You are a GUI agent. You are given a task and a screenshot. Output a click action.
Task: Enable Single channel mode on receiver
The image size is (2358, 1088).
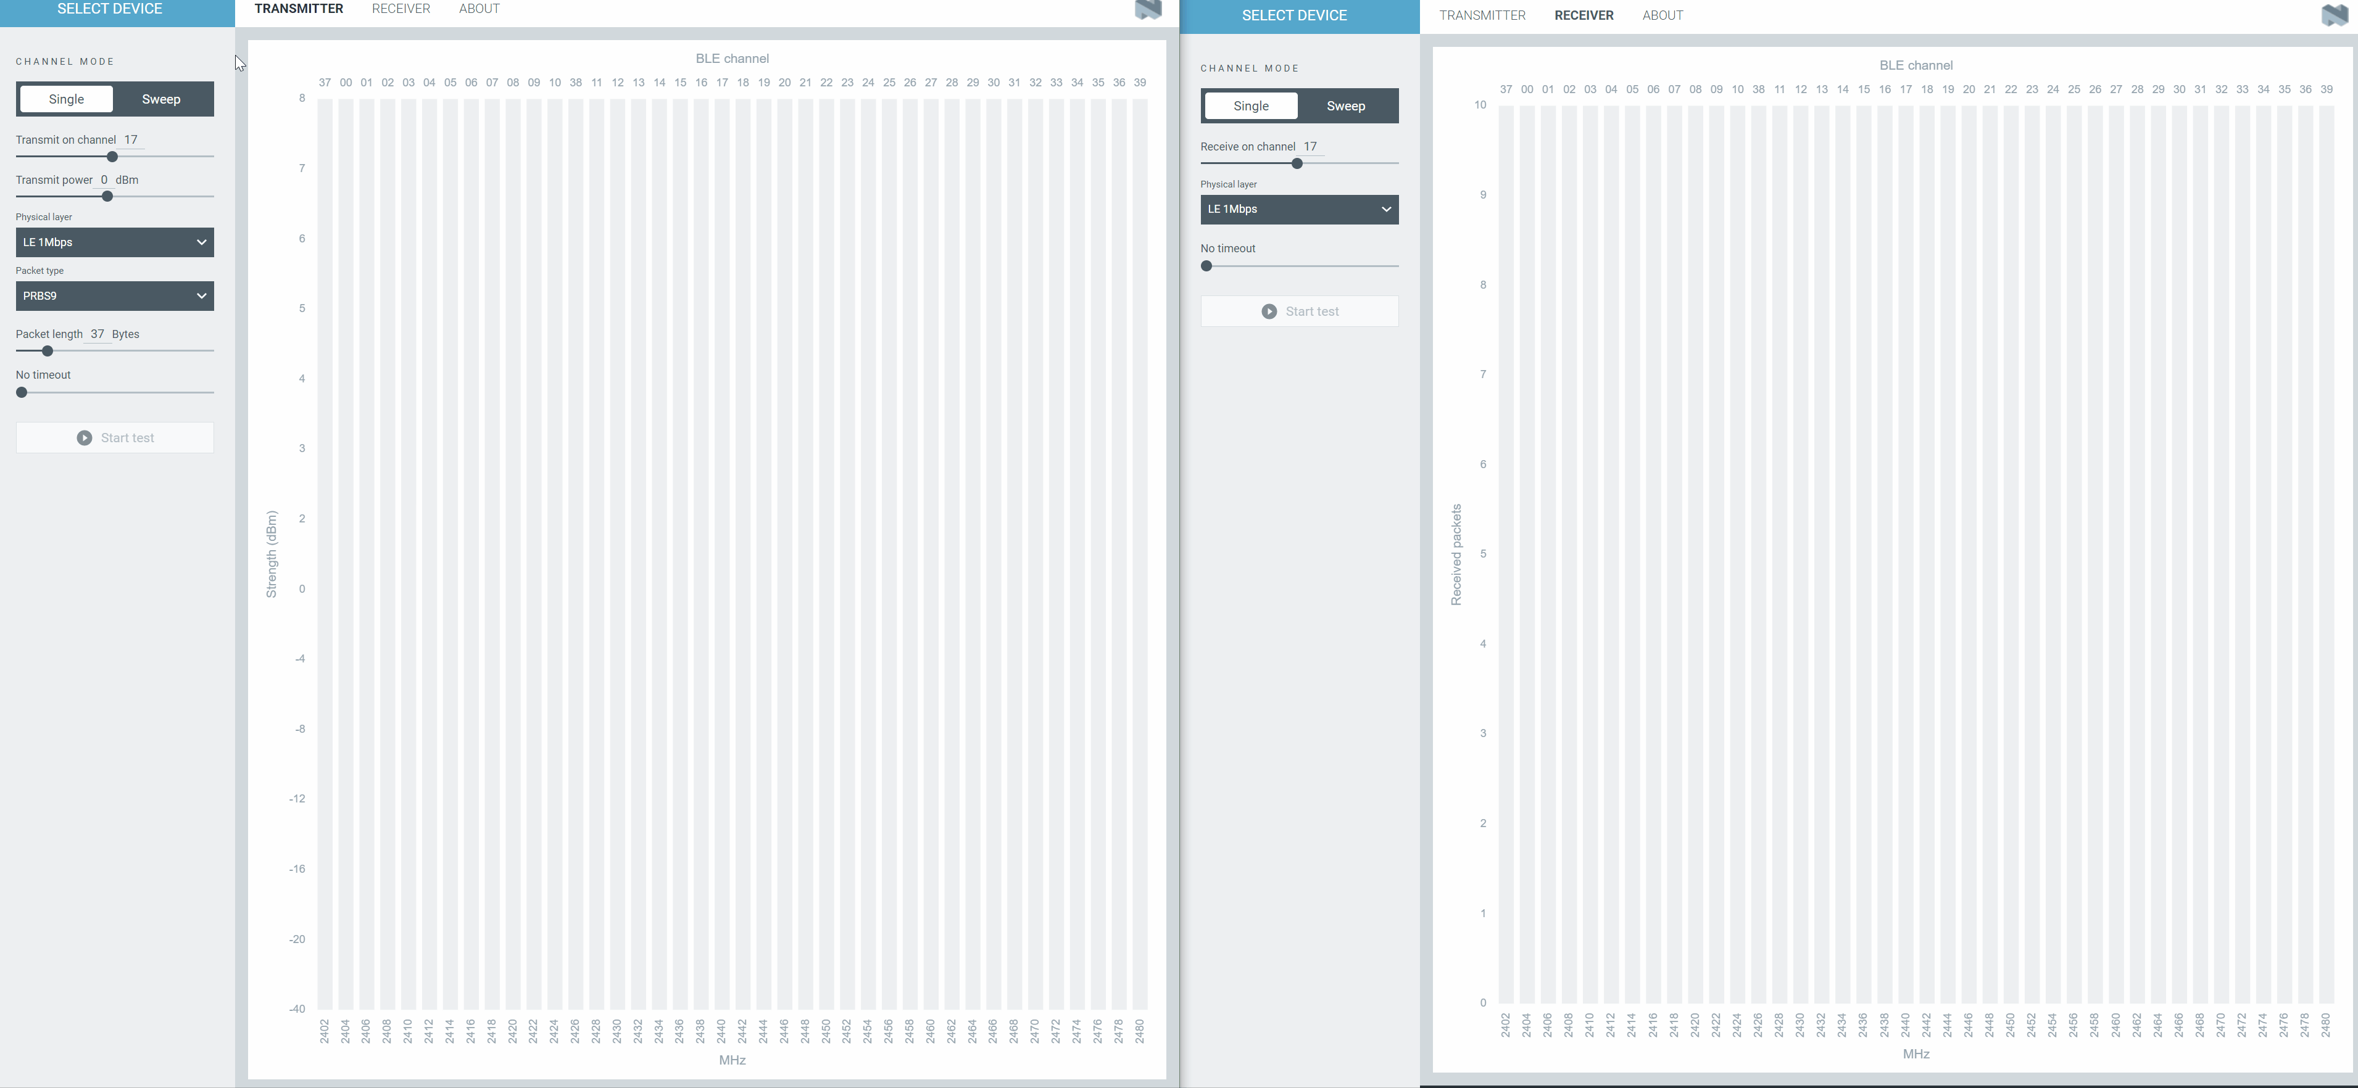(1250, 105)
